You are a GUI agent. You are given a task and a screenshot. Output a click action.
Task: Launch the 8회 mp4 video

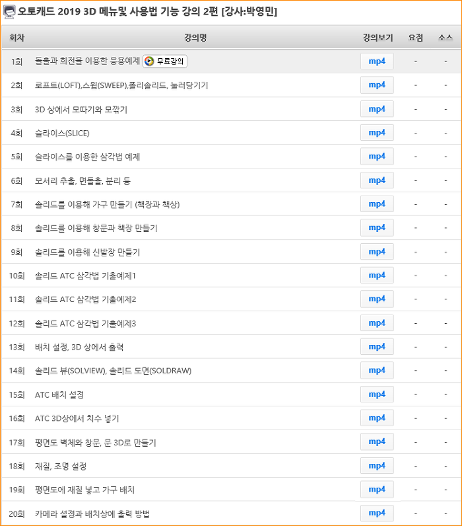pos(377,228)
